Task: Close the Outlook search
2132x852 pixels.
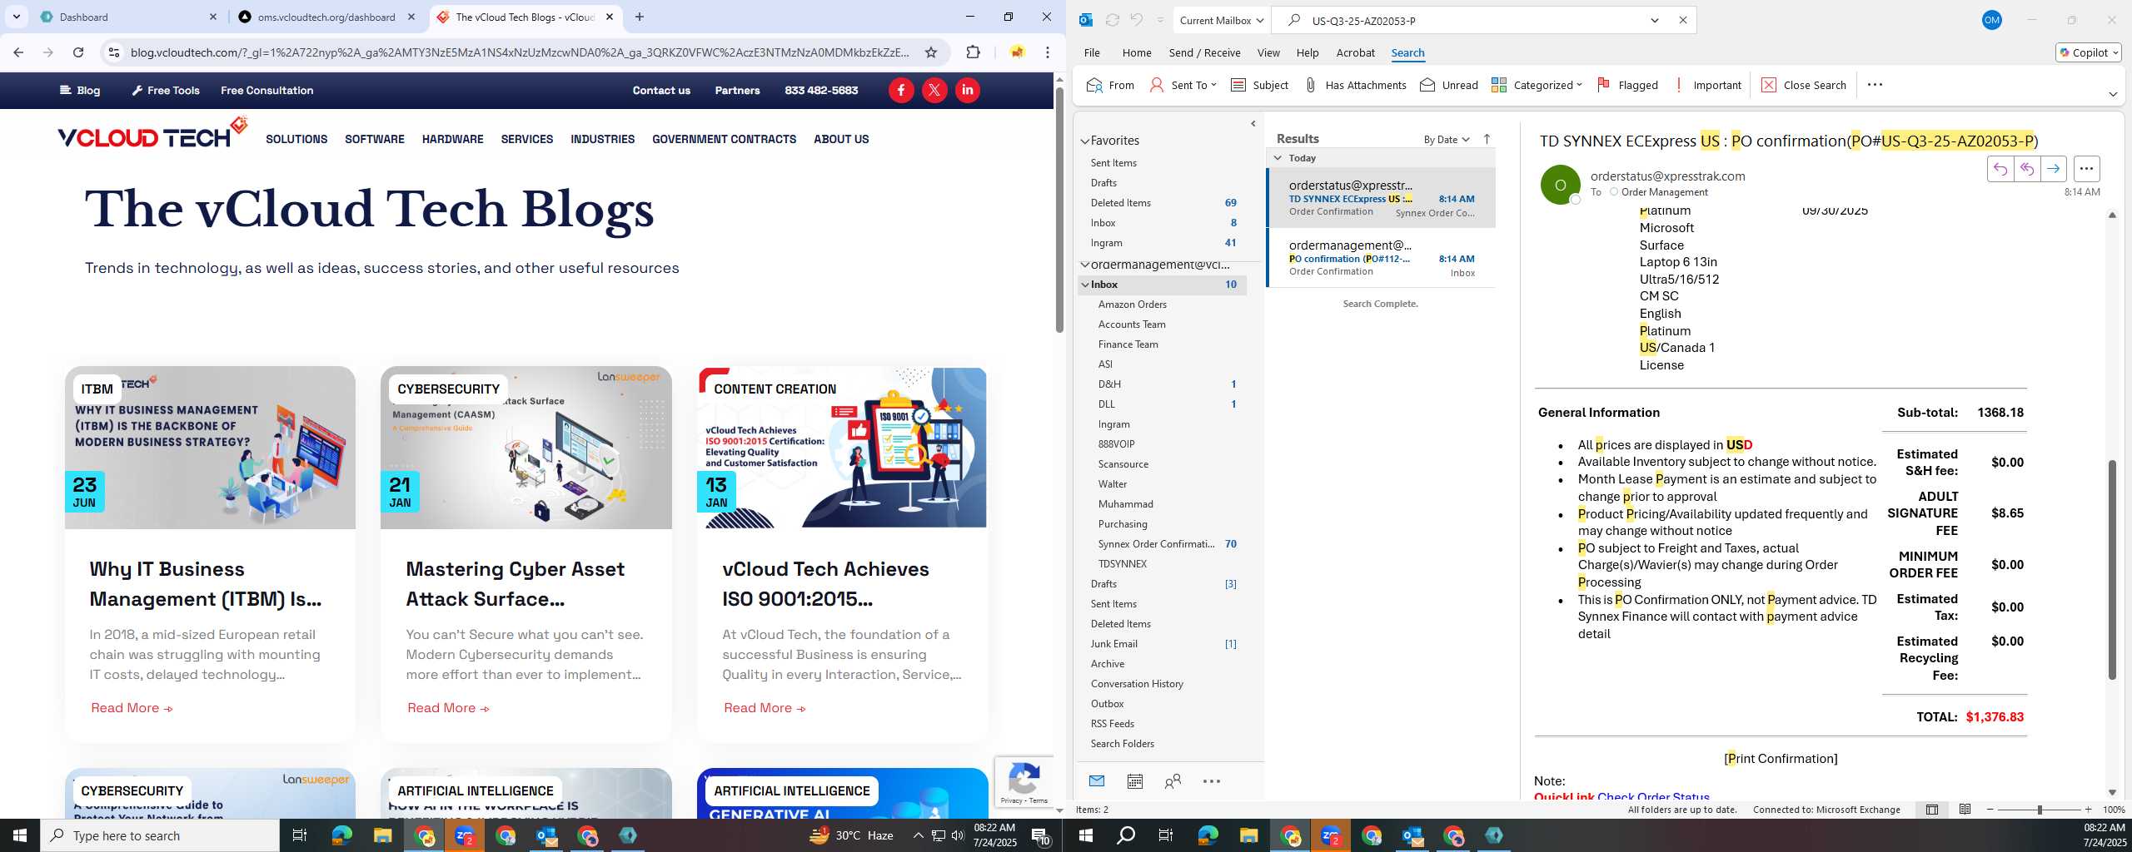Action: (x=1804, y=85)
